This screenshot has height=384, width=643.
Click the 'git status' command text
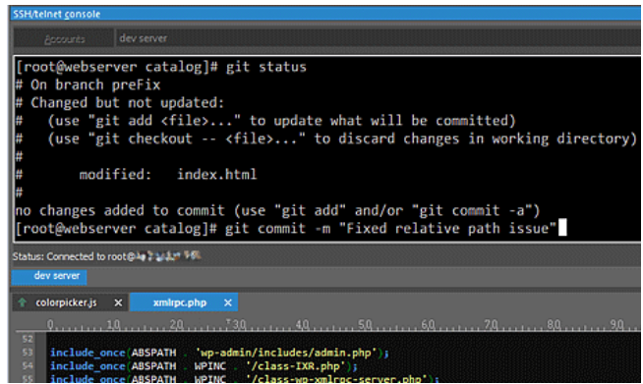[266, 67]
